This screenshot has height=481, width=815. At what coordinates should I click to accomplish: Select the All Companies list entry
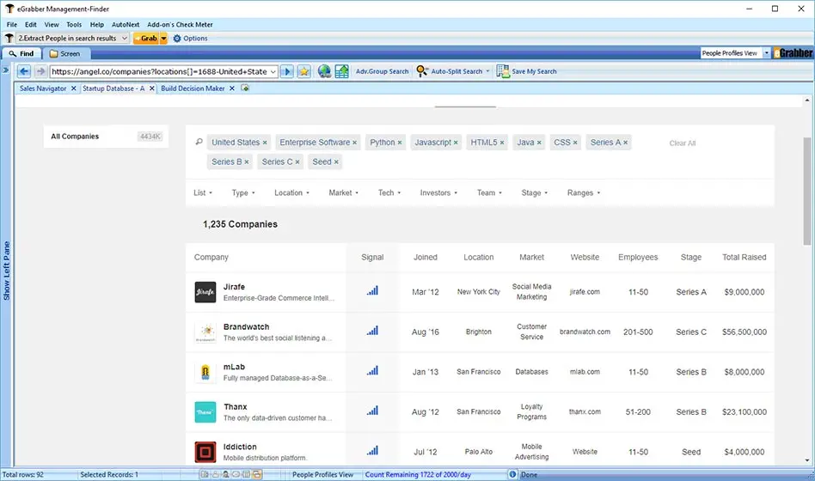click(106, 137)
